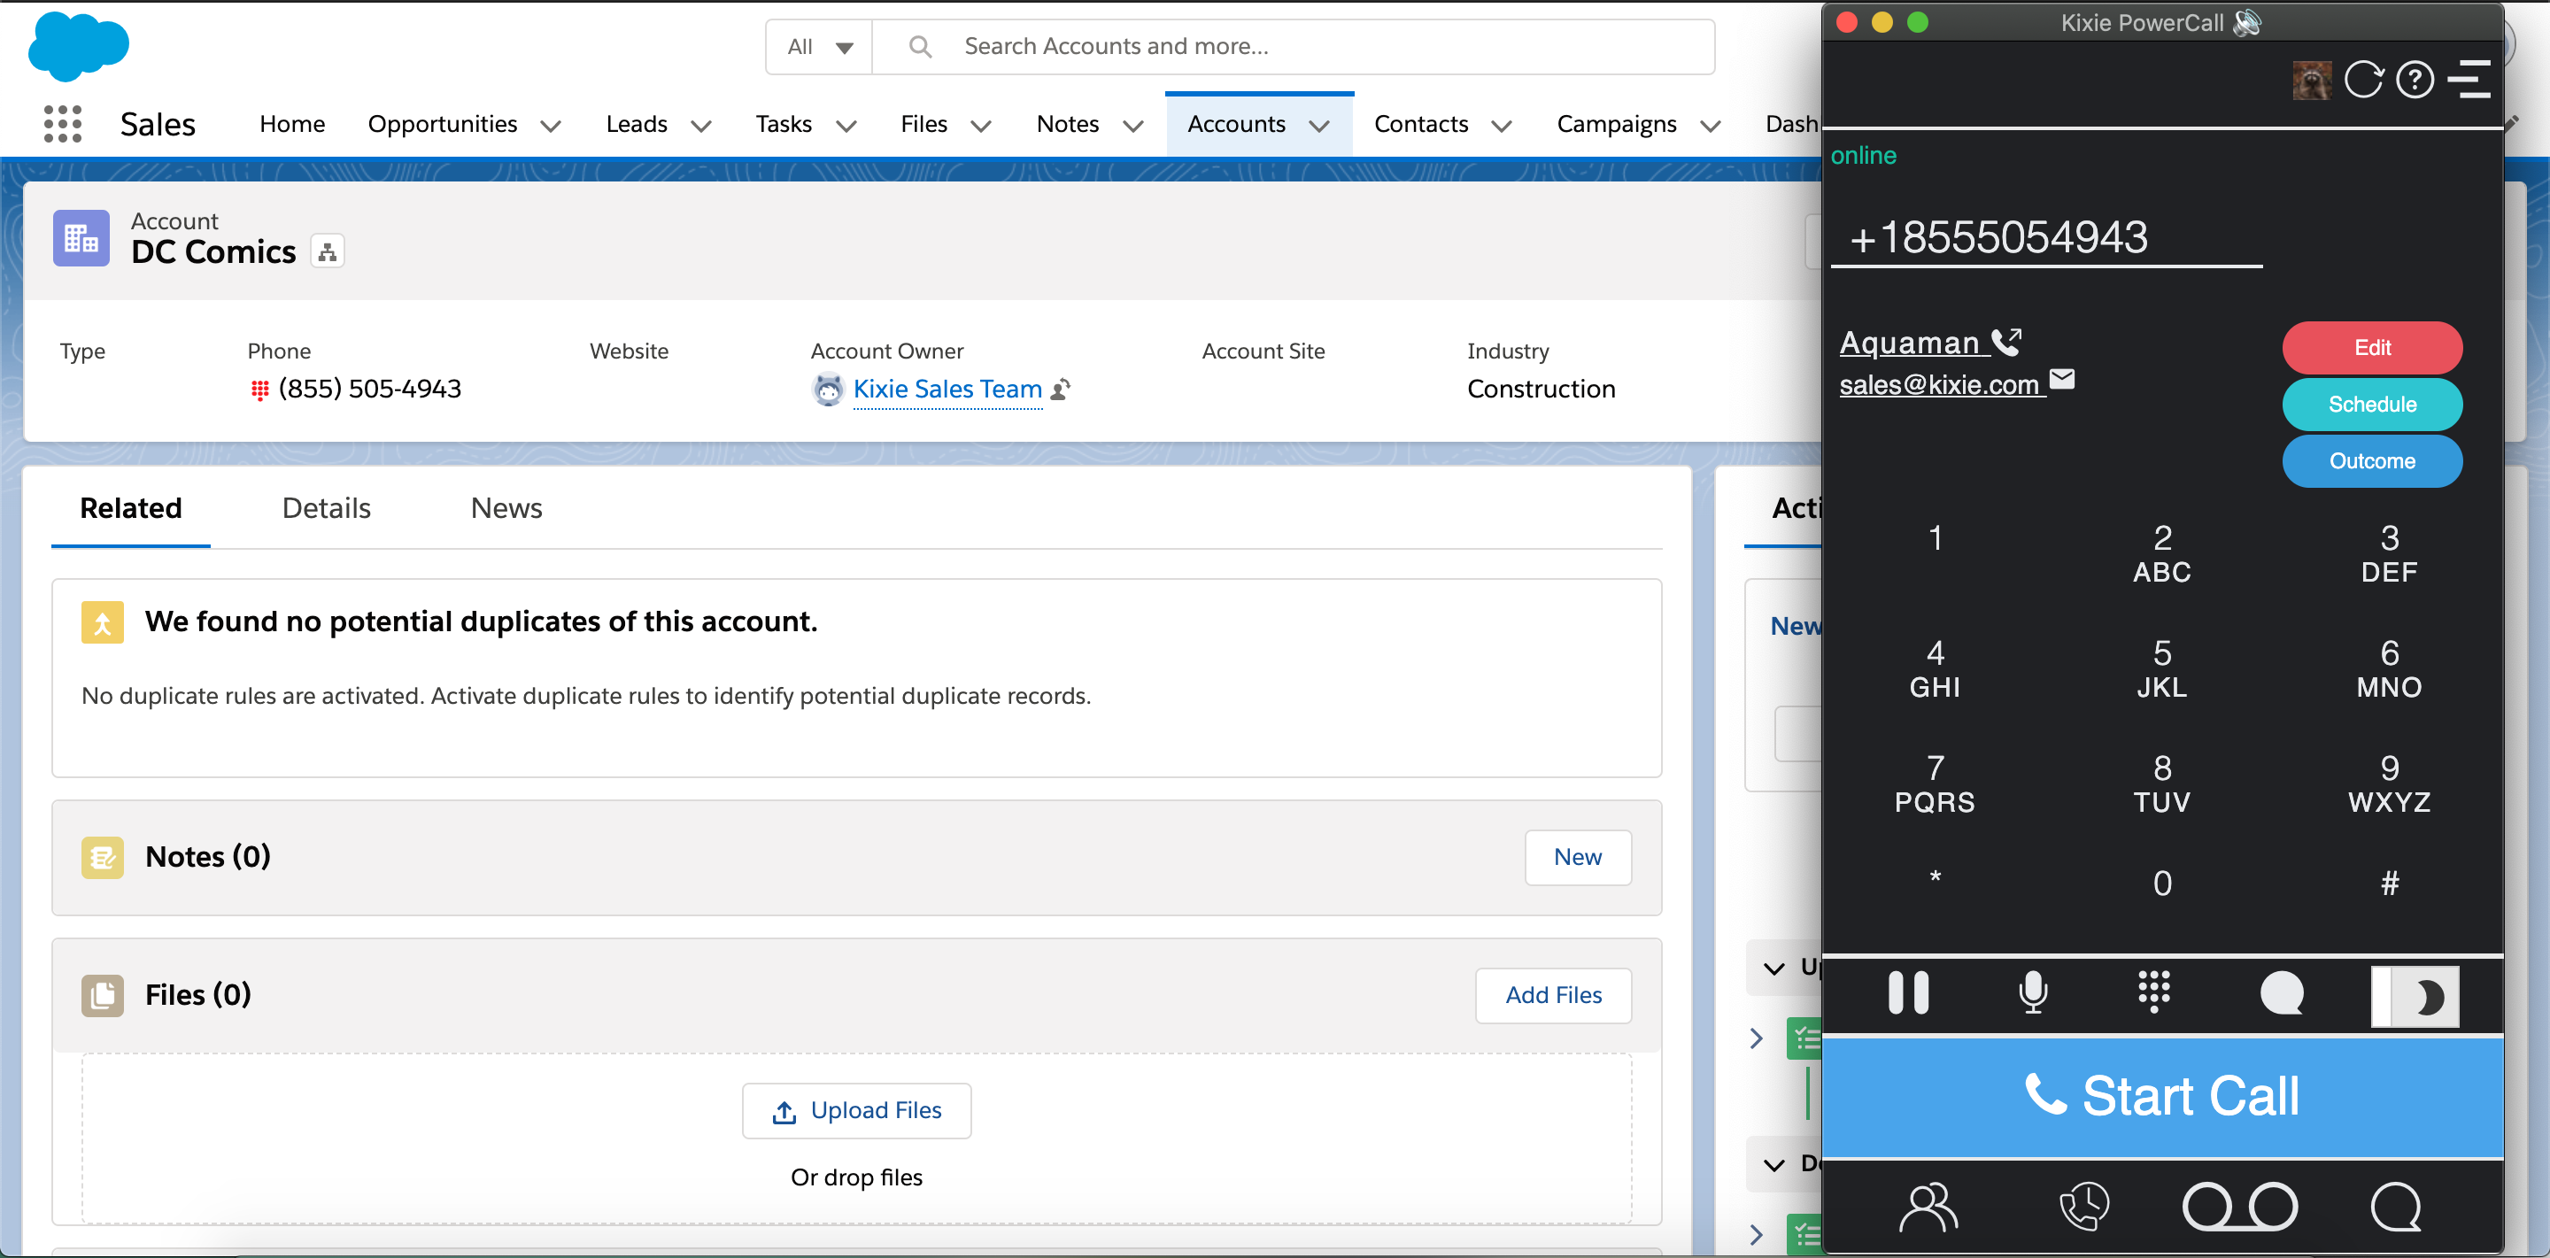Viewport: 2550px width, 1258px height.
Task: Click the Kixie phone number input field
Action: [x=2046, y=237]
